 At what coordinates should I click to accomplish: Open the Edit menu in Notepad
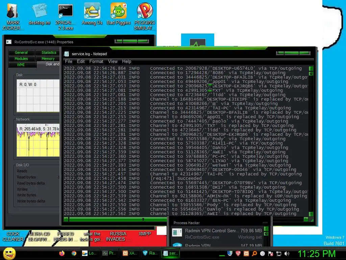(81, 62)
